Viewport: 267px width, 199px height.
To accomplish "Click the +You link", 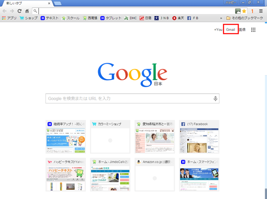I will [218, 30].
